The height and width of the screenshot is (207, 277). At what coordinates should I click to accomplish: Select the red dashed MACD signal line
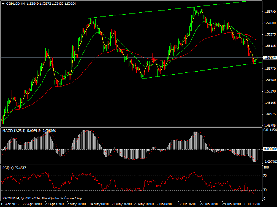click(129, 159)
